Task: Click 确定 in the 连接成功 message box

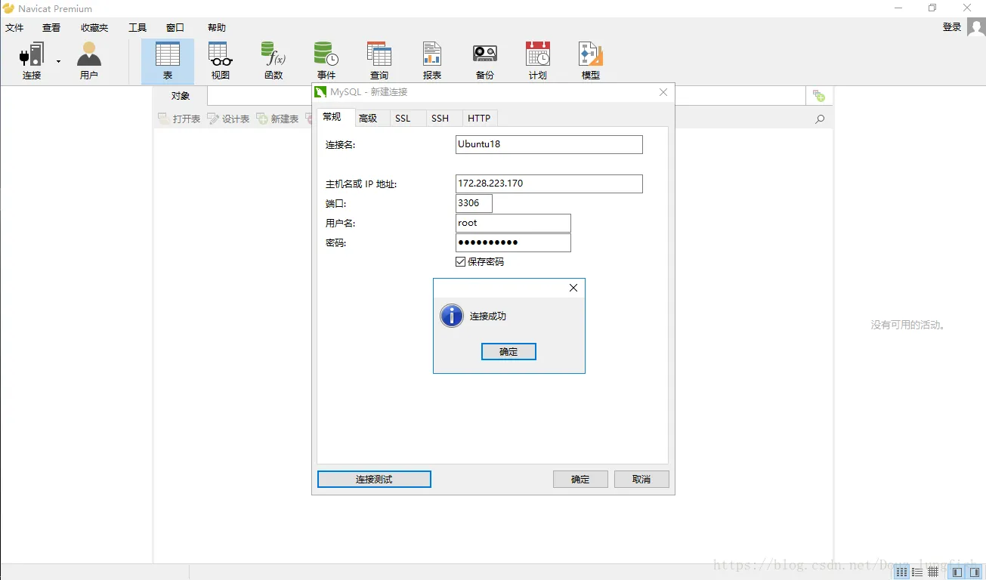Action: pyautogui.click(x=508, y=351)
